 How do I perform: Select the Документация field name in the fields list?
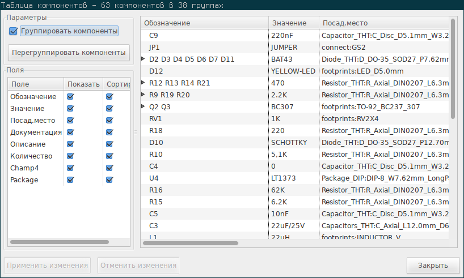point(36,132)
